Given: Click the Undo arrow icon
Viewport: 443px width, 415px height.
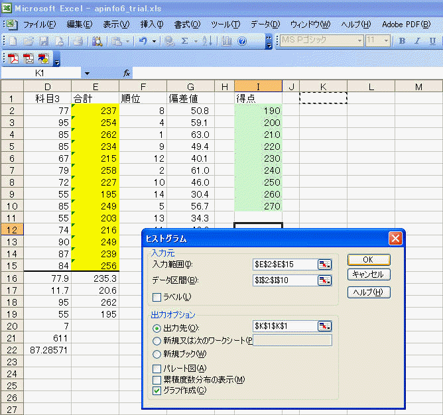Looking at the screenshot, I should [x=144, y=41].
